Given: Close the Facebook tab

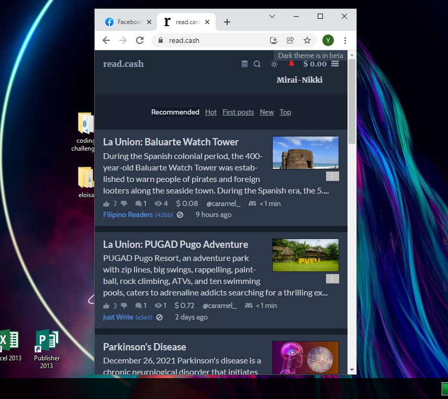Looking at the screenshot, I should click(x=149, y=22).
